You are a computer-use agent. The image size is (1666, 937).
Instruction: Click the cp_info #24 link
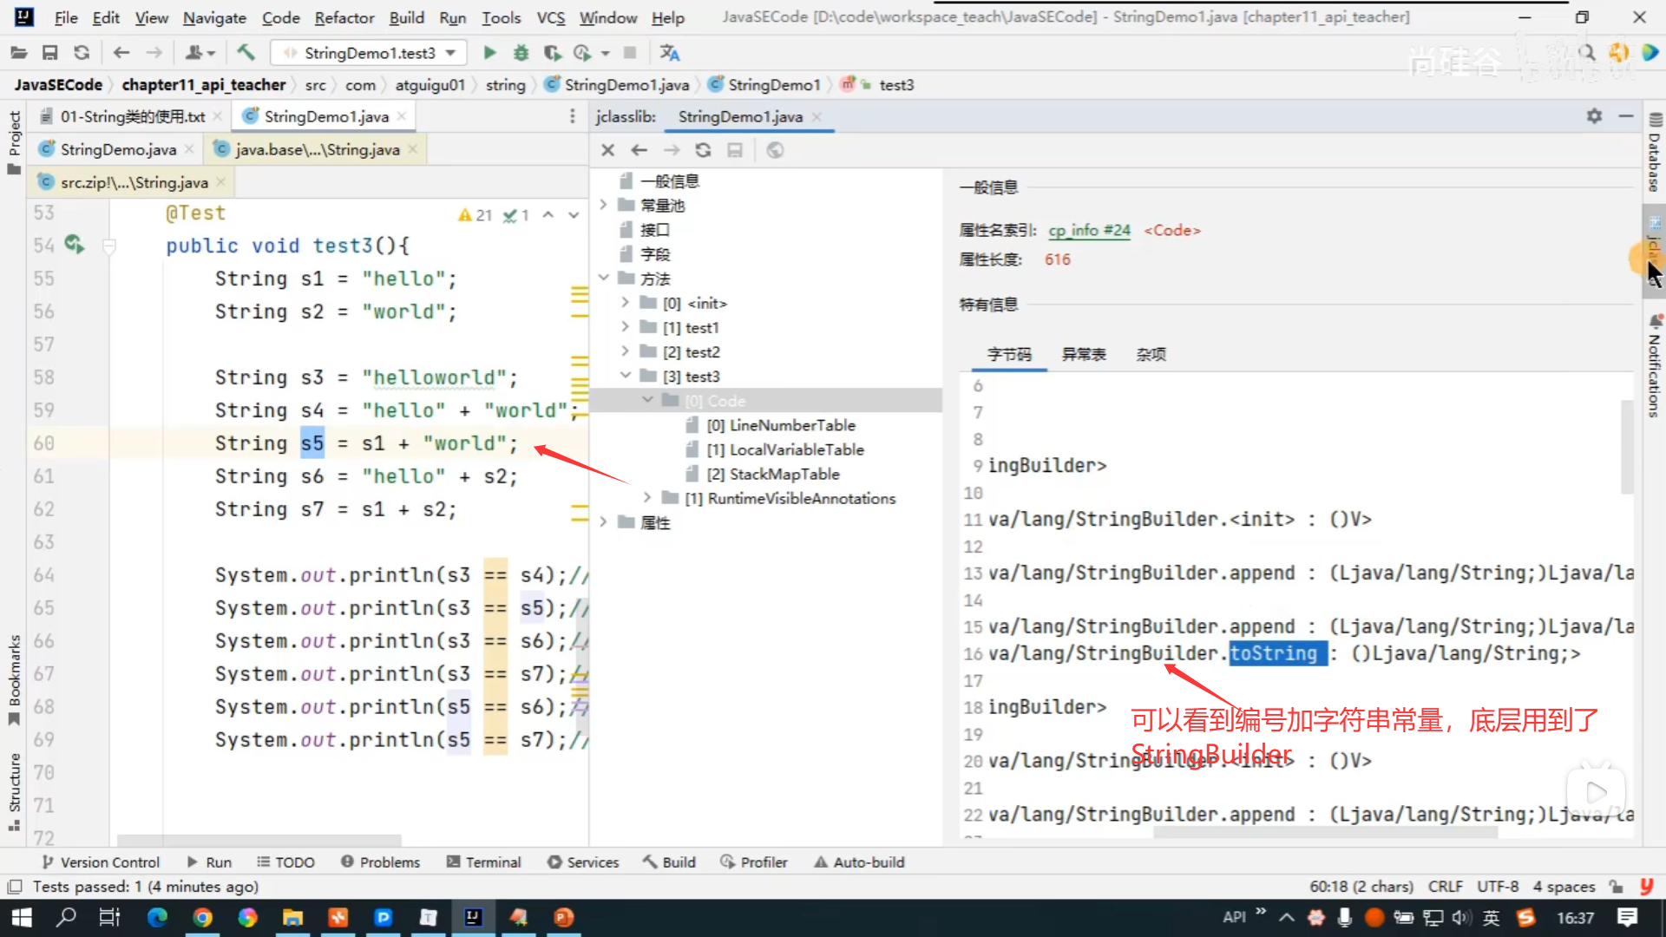(x=1089, y=230)
